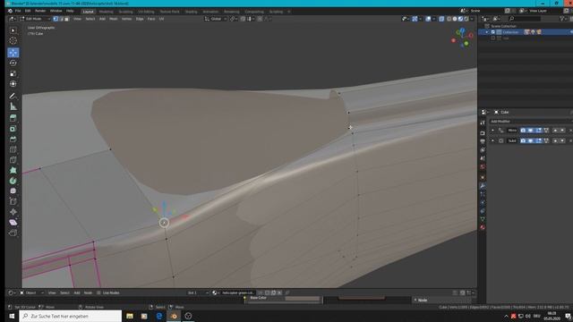This screenshot has height=322, width=573.
Task: Toggle X-ray view in viewport header
Action: coord(441,19)
